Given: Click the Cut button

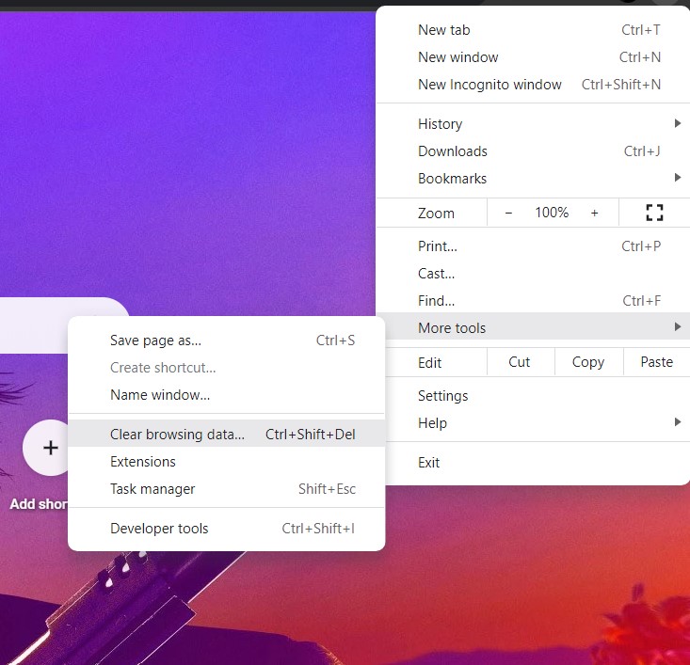Looking at the screenshot, I should (521, 362).
